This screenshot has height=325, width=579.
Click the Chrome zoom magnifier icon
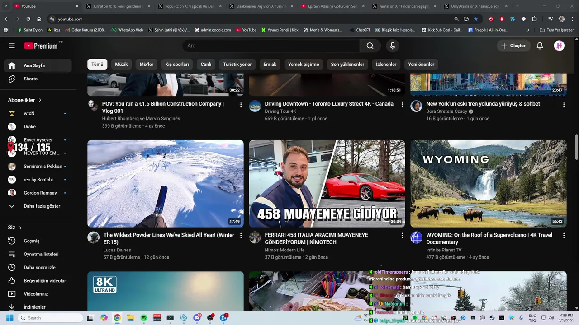(x=456, y=19)
